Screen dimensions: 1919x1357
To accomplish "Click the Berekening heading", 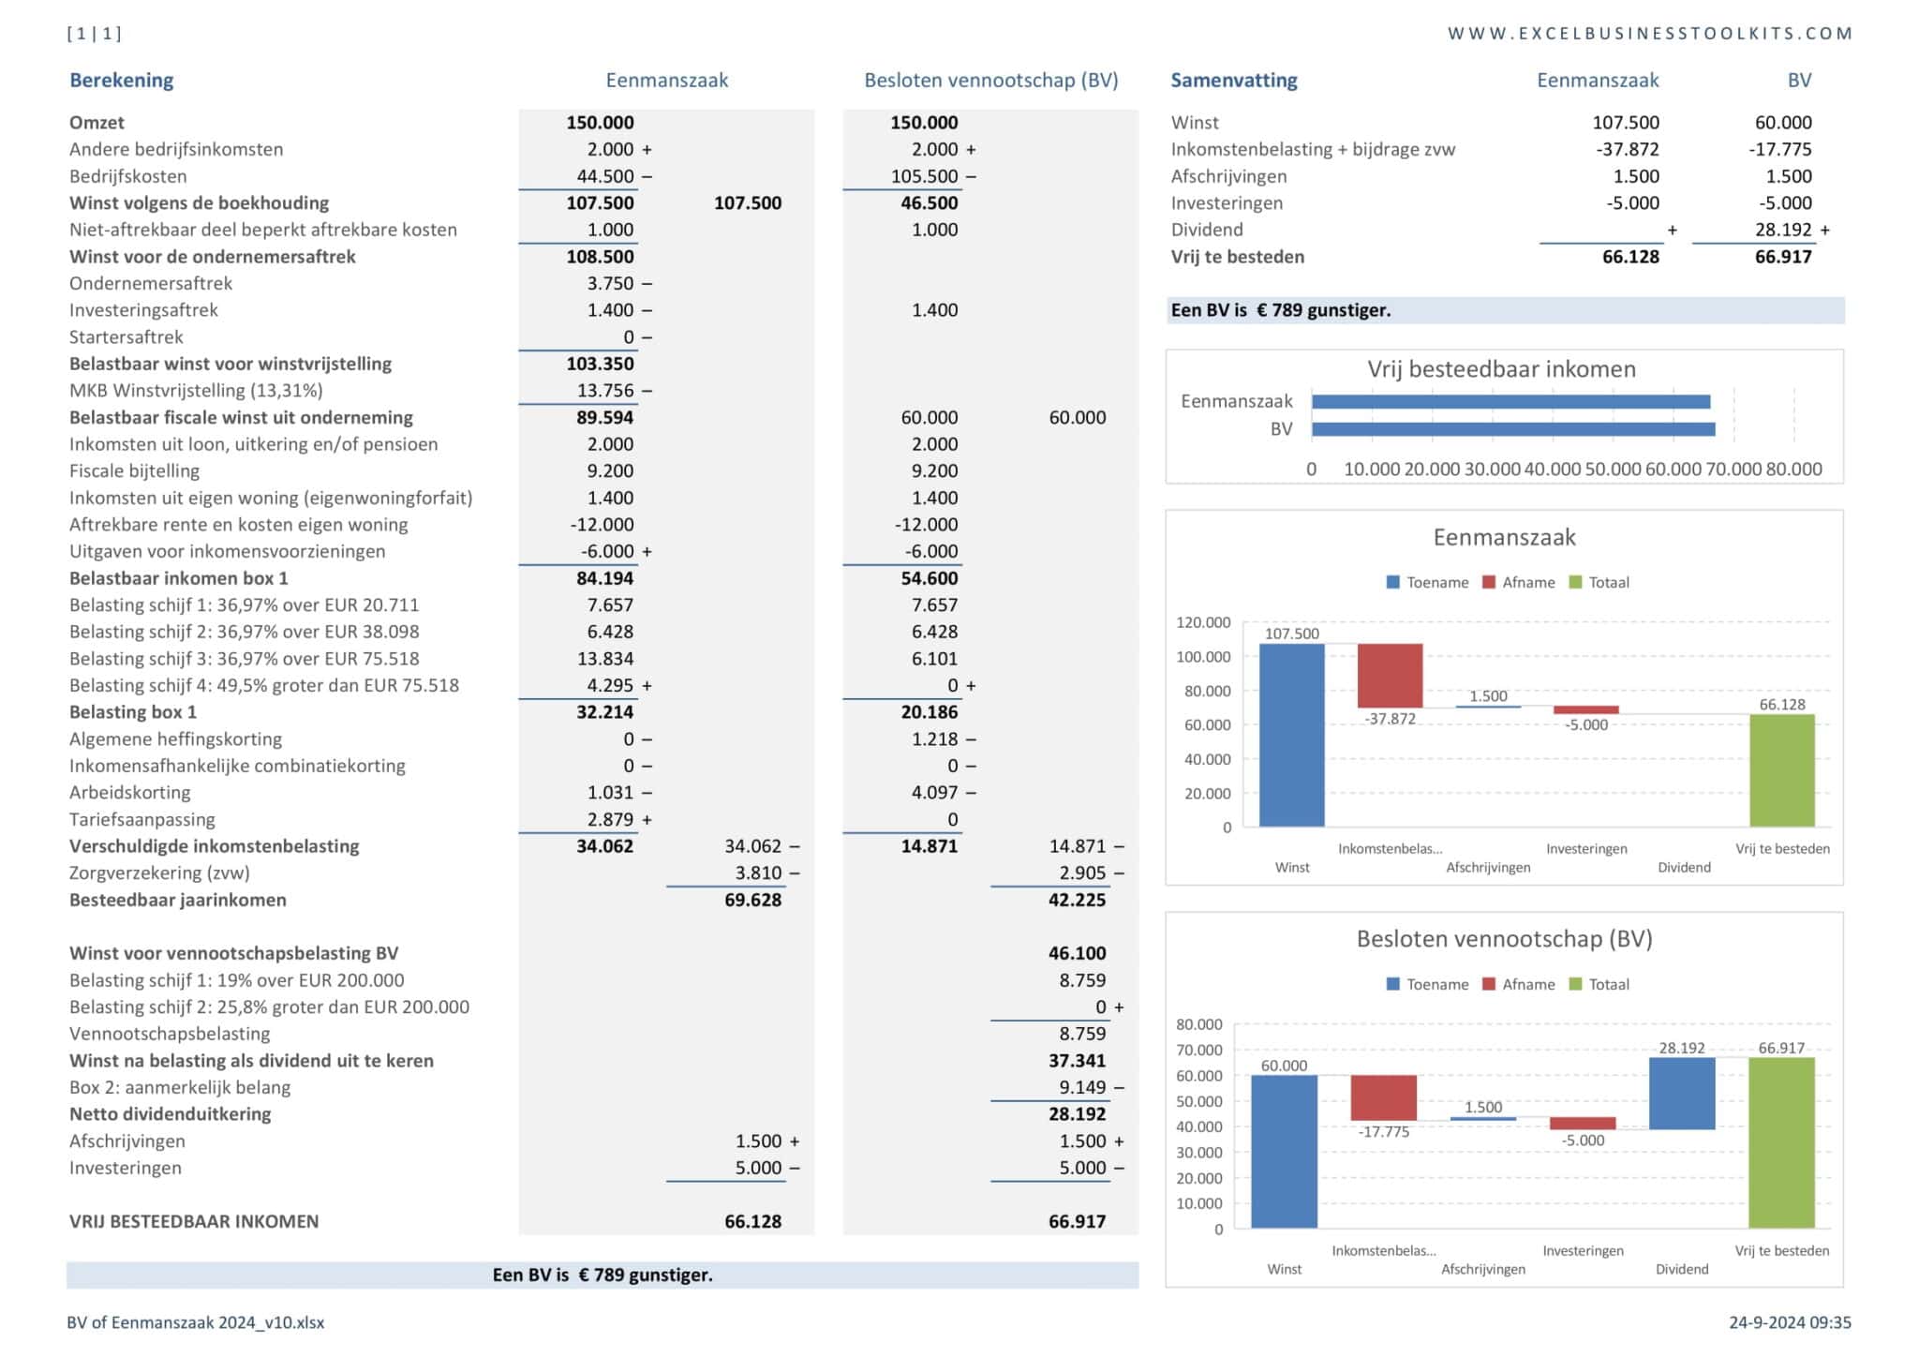I will 122,81.
